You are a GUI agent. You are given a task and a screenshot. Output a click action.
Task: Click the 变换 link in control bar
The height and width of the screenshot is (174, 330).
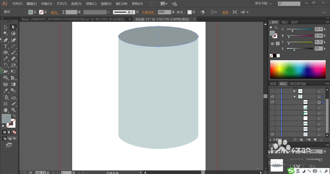tap(225, 12)
